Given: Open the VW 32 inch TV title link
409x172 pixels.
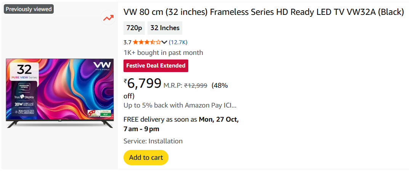Looking at the screenshot, I should pos(263,12).
